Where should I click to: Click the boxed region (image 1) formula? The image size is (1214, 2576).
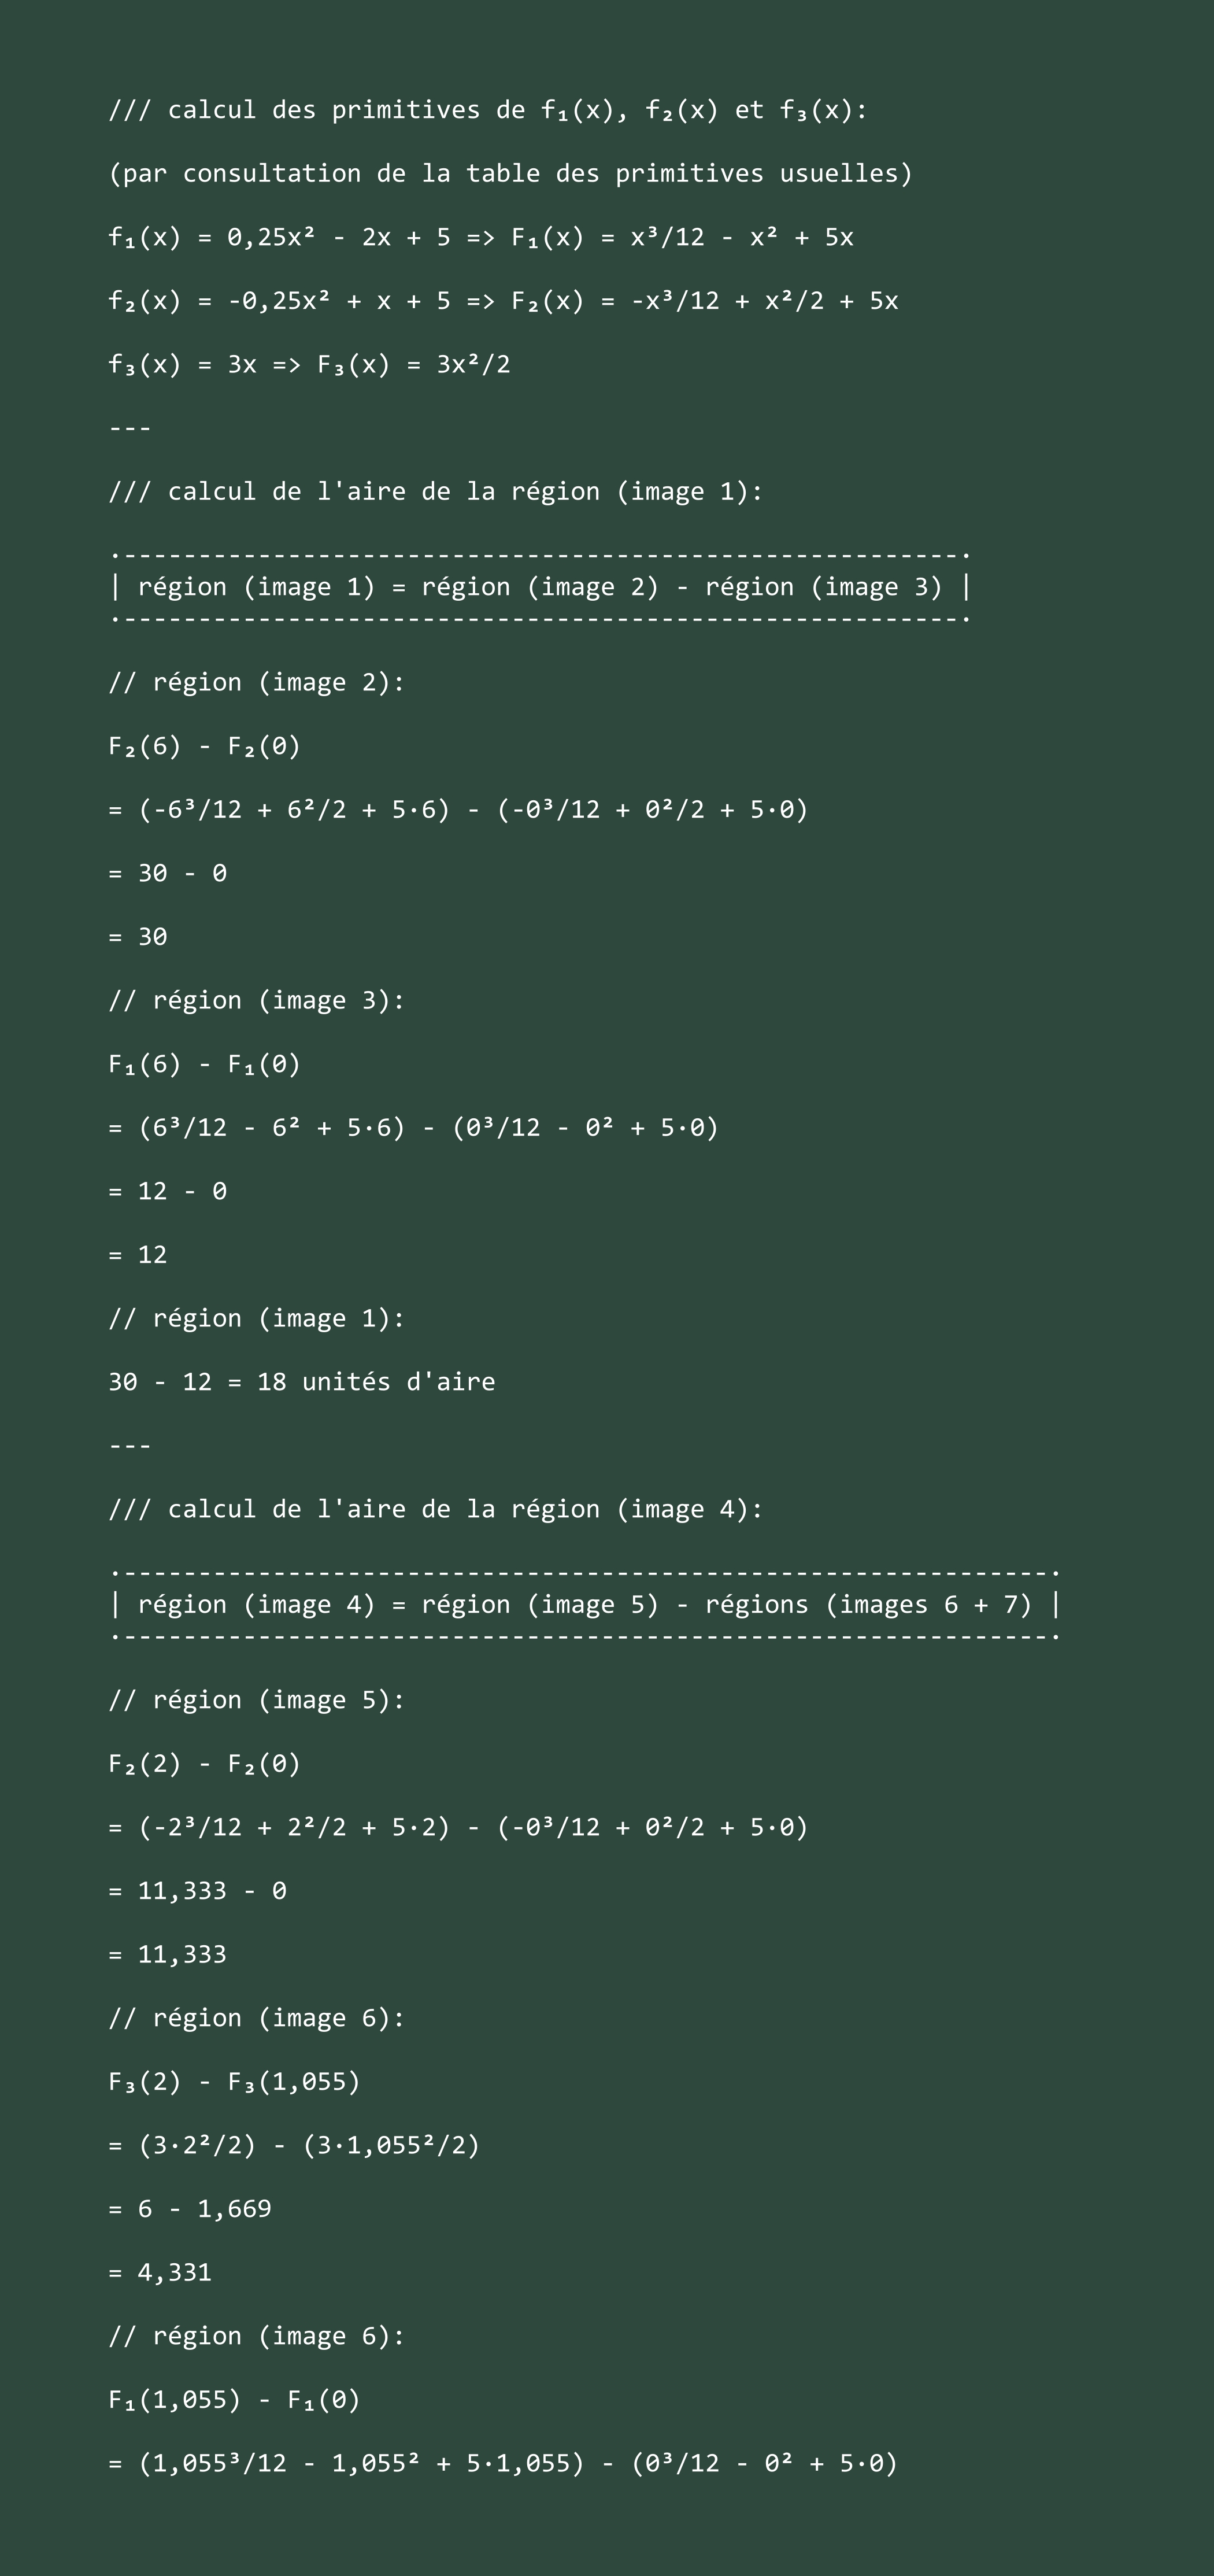pyautogui.click(x=540, y=587)
